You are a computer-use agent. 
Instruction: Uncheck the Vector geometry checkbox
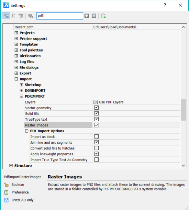coord(97,108)
